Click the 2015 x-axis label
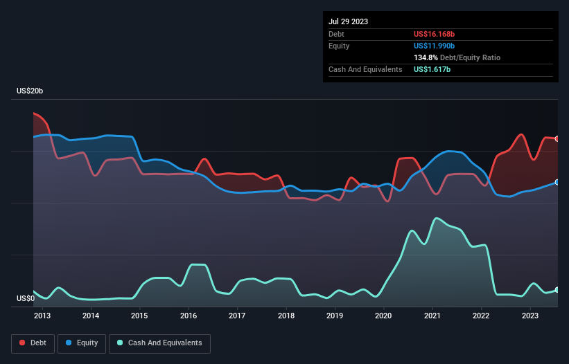569x364 pixels. (139, 316)
